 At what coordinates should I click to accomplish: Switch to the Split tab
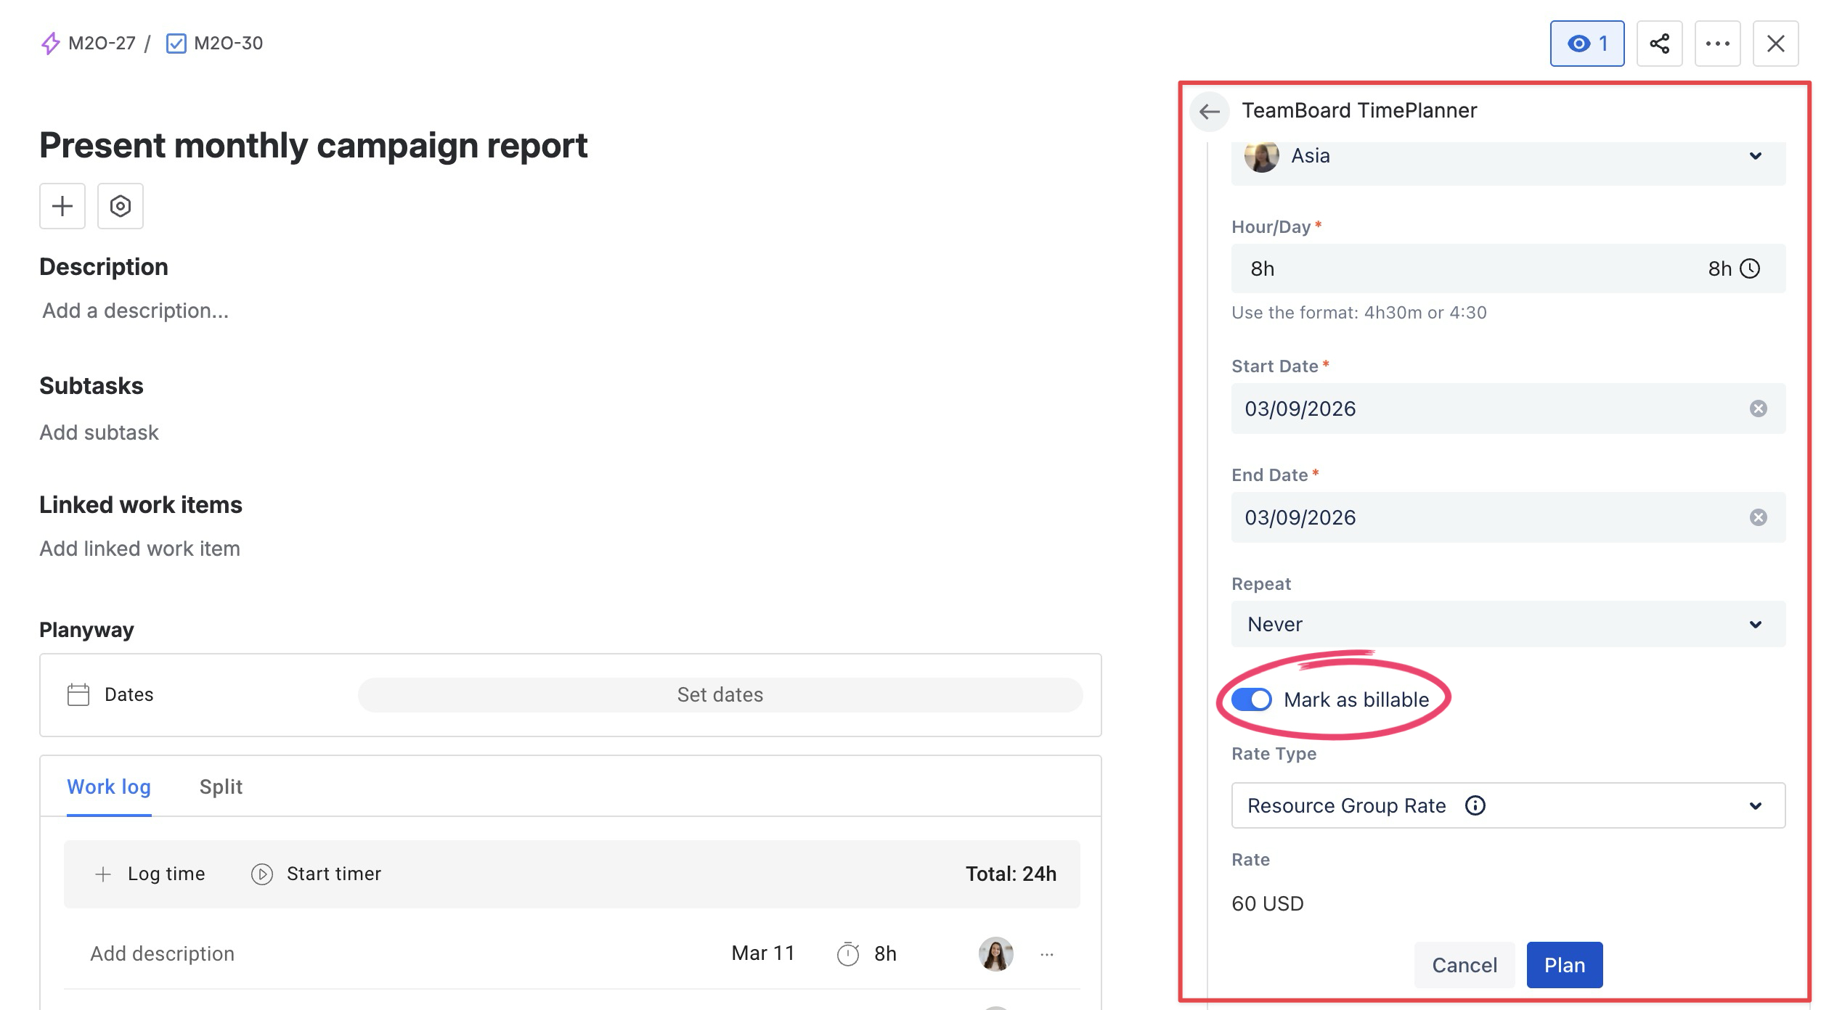click(221, 787)
